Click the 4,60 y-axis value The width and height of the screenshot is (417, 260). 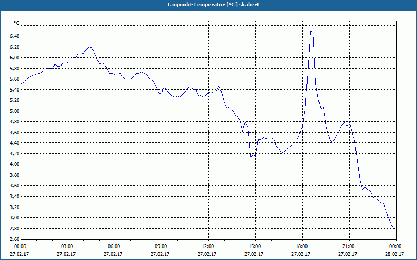pyautogui.click(x=15, y=133)
